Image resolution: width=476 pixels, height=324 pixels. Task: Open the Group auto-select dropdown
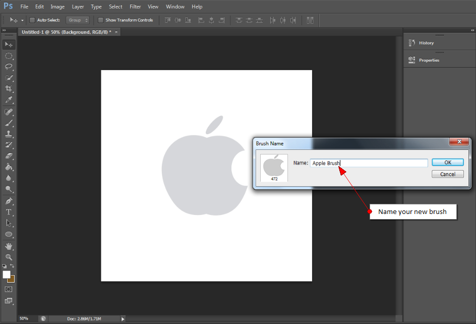[78, 20]
